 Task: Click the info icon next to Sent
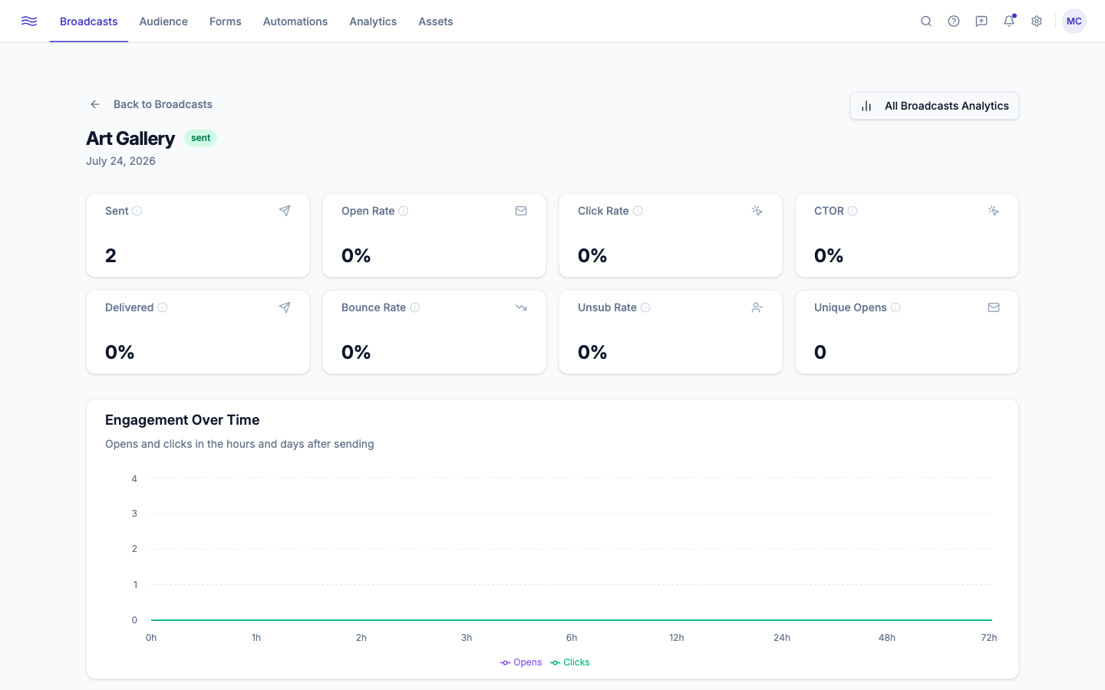(137, 211)
